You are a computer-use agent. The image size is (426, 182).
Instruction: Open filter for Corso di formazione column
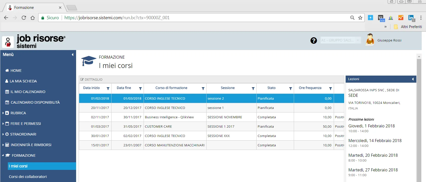coord(203,88)
